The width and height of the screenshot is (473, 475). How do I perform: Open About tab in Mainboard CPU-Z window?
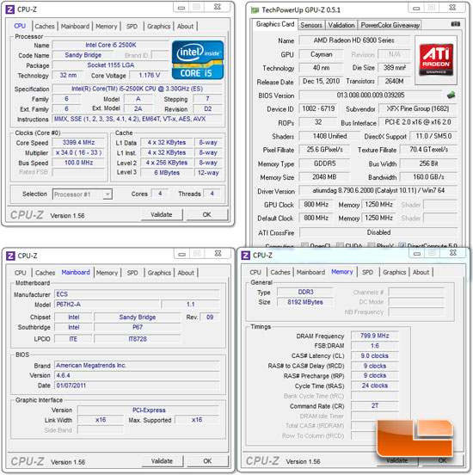coord(186,273)
